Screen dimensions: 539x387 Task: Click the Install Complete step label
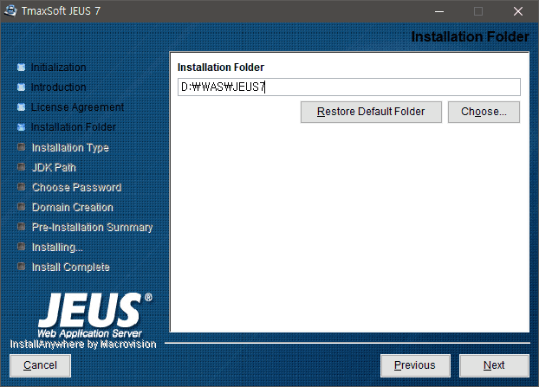pos(71,268)
